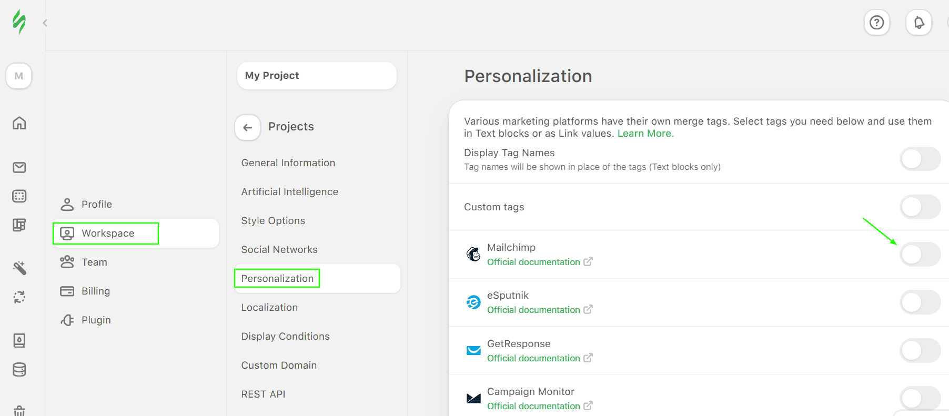Image resolution: width=949 pixels, height=416 pixels.
Task: Open Personalization section
Action: click(x=317, y=279)
